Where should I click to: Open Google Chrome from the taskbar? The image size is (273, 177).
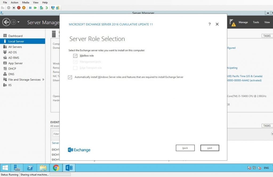(x=56, y=168)
